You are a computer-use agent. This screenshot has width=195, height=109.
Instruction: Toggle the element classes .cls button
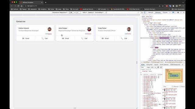152,67
